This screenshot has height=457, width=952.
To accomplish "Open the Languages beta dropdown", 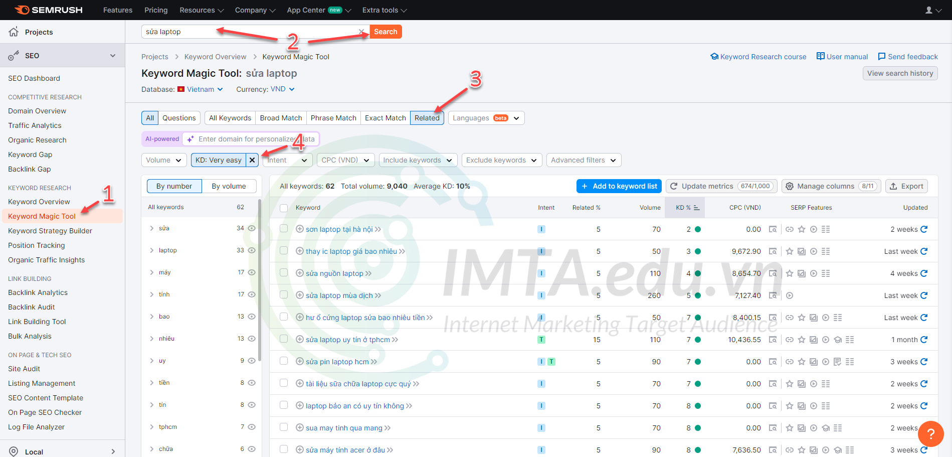I will pyautogui.click(x=486, y=118).
